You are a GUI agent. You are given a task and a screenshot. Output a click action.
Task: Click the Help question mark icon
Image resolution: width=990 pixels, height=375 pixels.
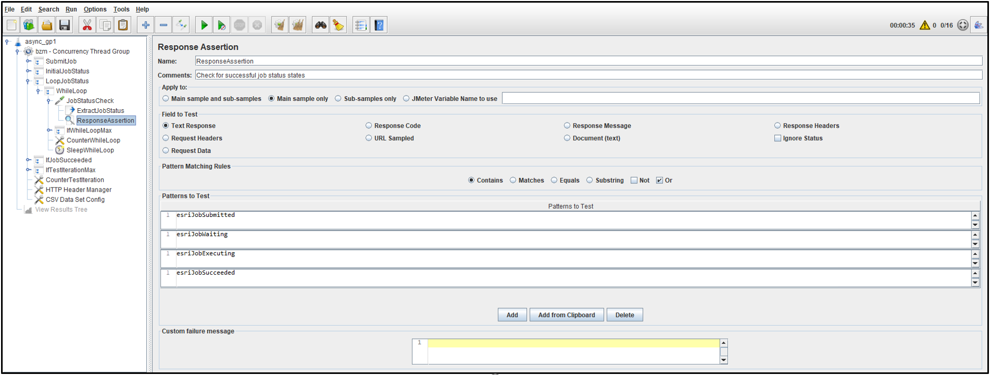pyautogui.click(x=379, y=25)
